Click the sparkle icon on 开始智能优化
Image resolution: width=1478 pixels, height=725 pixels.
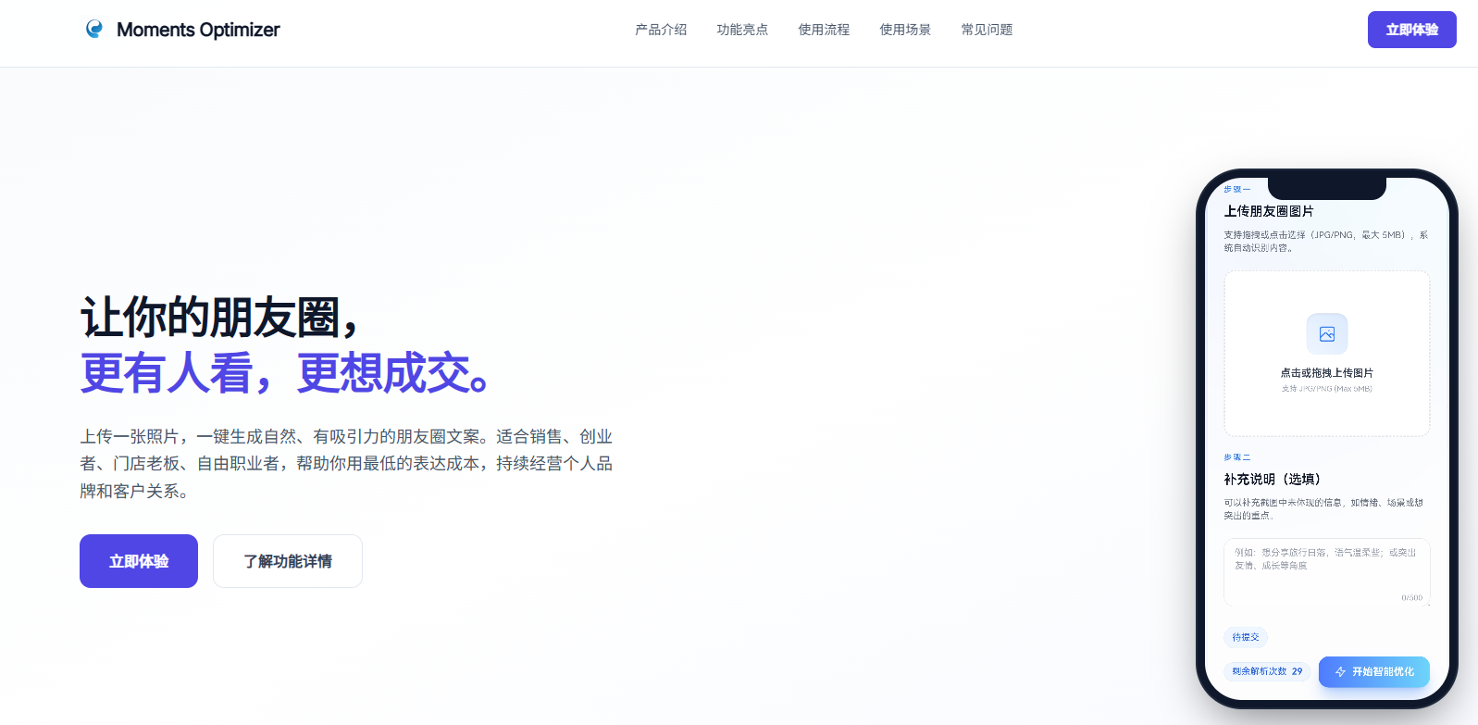coord(1340,672)
